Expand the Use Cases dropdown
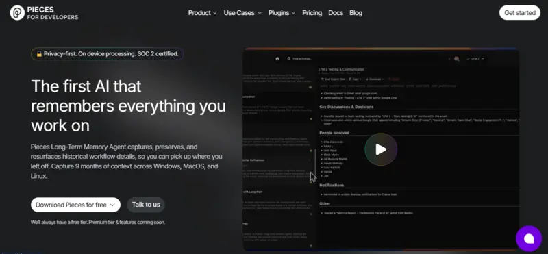 pyautogui.click(x=242, y=13)
